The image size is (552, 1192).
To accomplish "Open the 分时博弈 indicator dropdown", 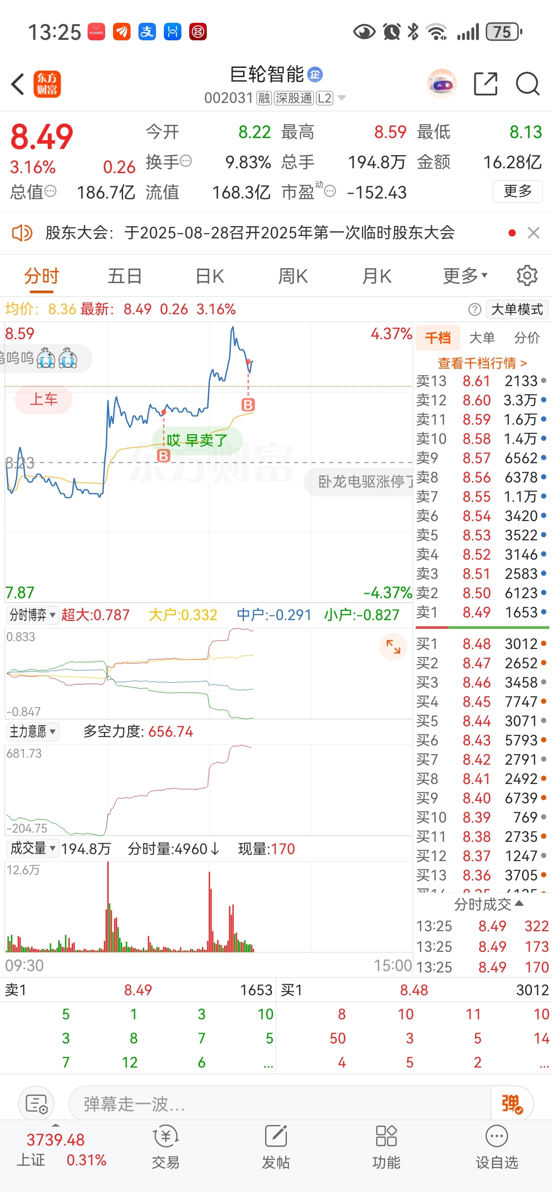I will [x=32, y=614].
